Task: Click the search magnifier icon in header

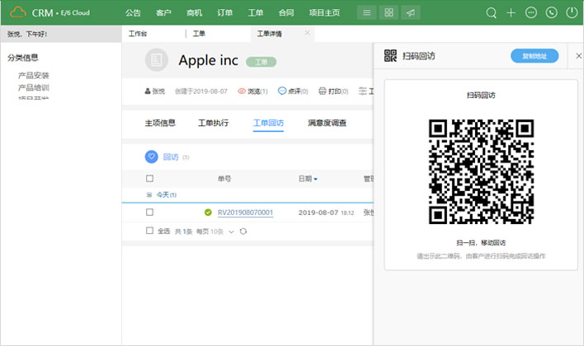Action: tap(492, 12)
